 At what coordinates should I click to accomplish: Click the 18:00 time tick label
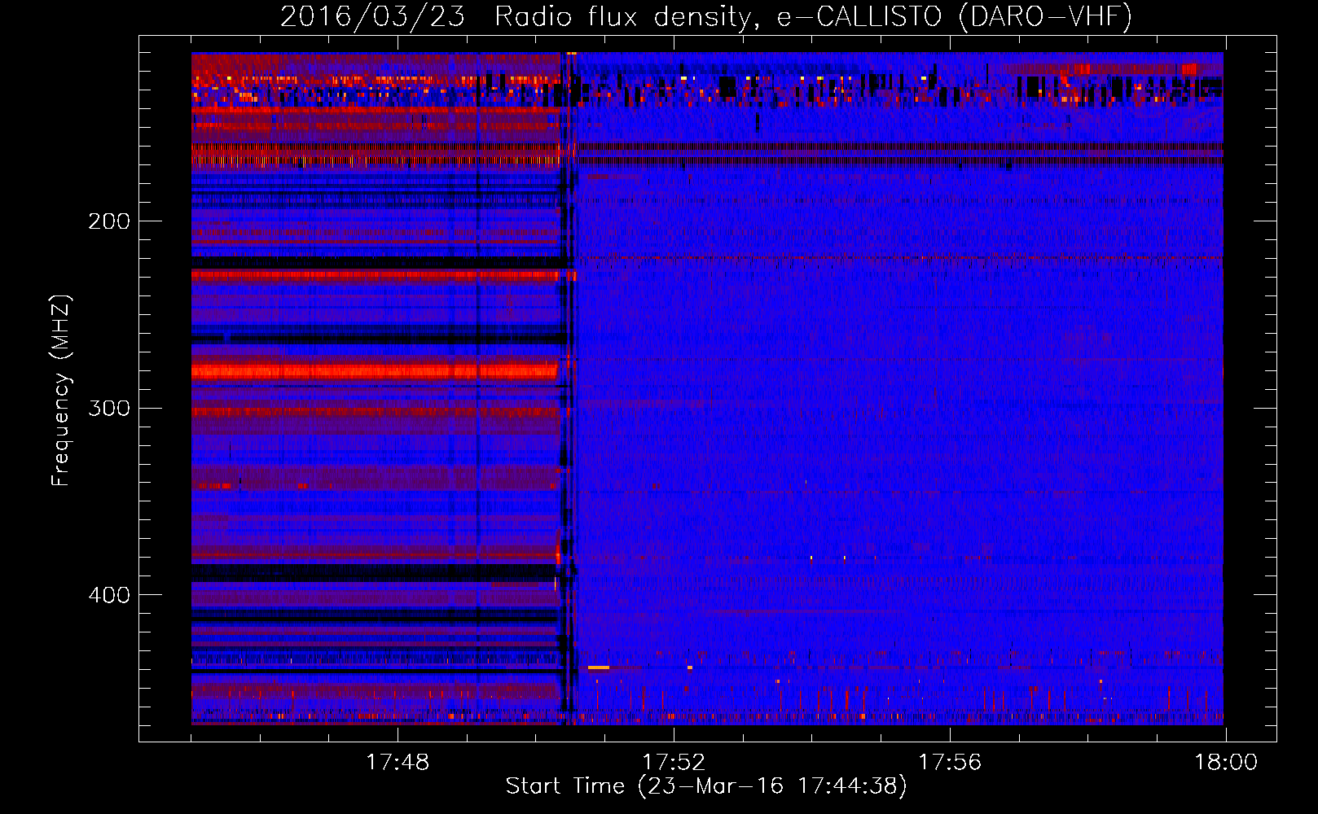pyautogui.click(x=1226, y=763)
